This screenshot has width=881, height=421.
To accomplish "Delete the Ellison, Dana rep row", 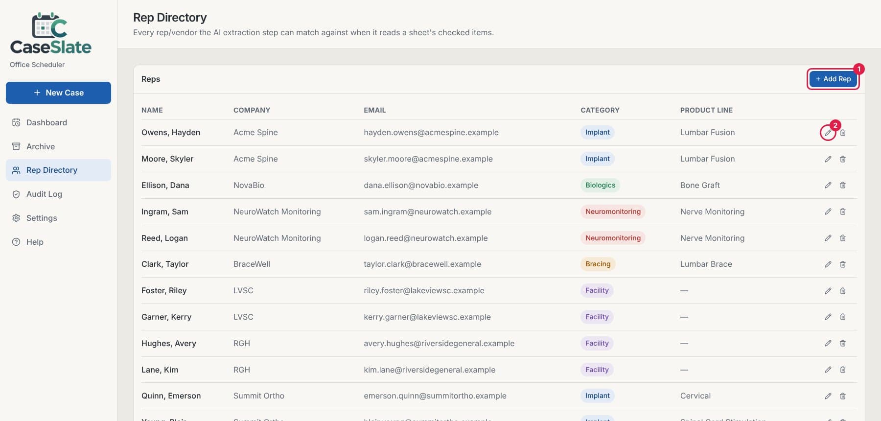I will tap(843, 185).
